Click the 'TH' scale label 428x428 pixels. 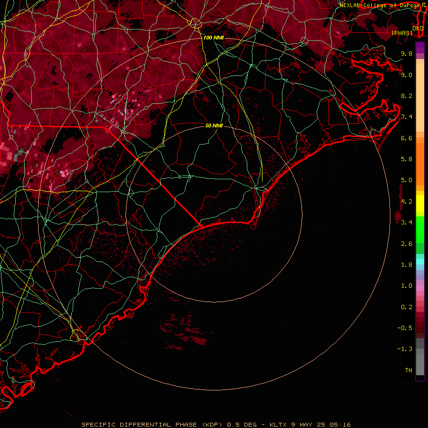[x=409, y=370]
